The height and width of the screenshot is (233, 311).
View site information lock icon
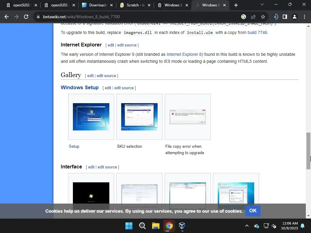point(38,17)
